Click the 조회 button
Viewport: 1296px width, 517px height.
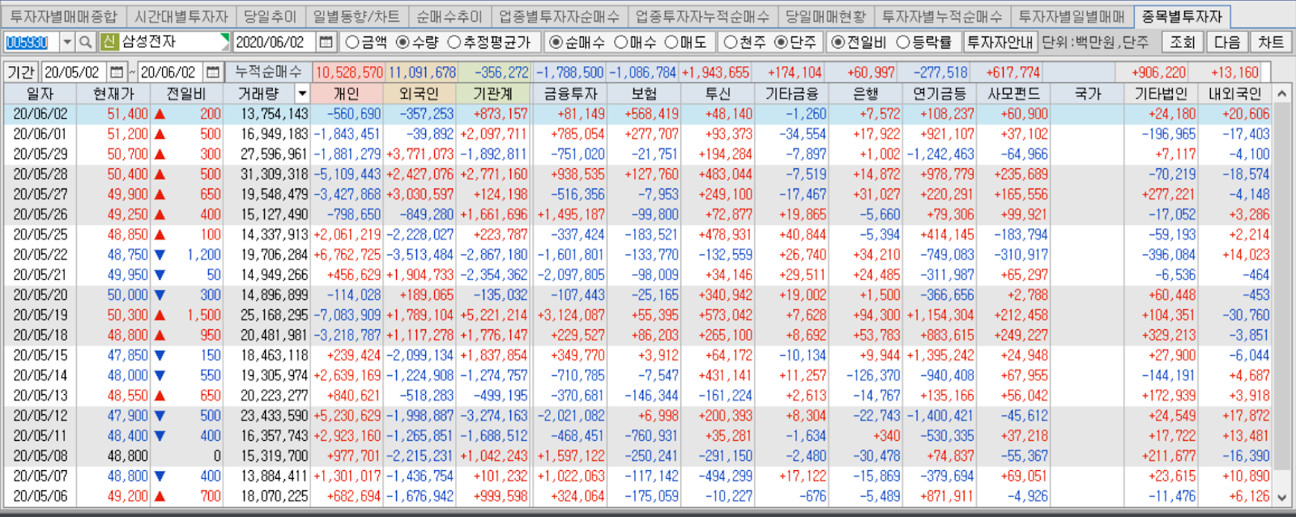coord(1183,42)
